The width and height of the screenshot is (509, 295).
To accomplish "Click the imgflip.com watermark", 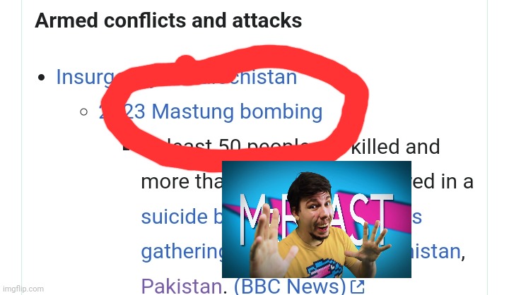I will click(x=23, y=289).
